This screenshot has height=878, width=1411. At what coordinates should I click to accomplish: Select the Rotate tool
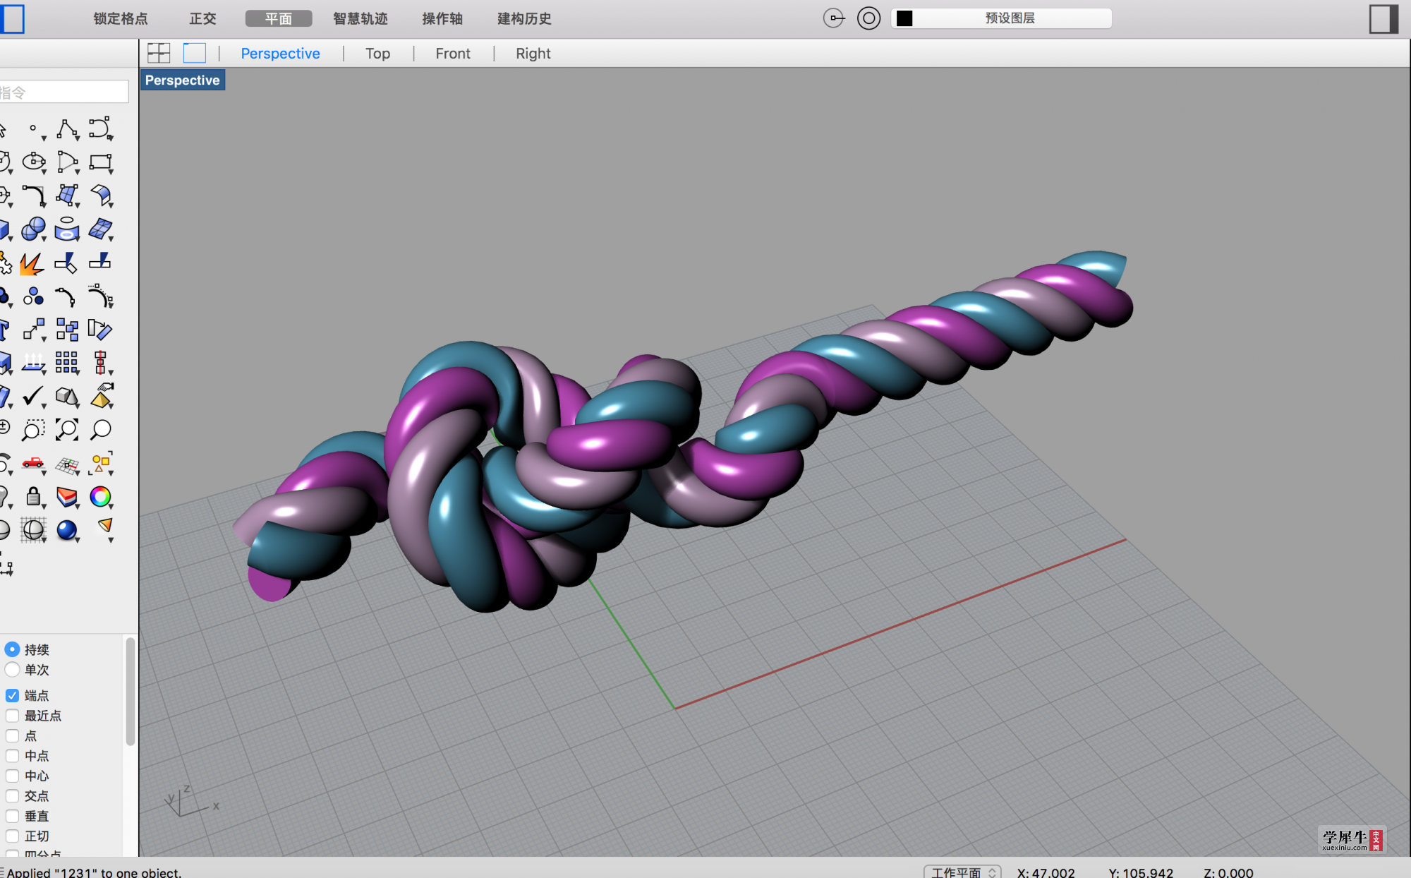click(100, 330)
